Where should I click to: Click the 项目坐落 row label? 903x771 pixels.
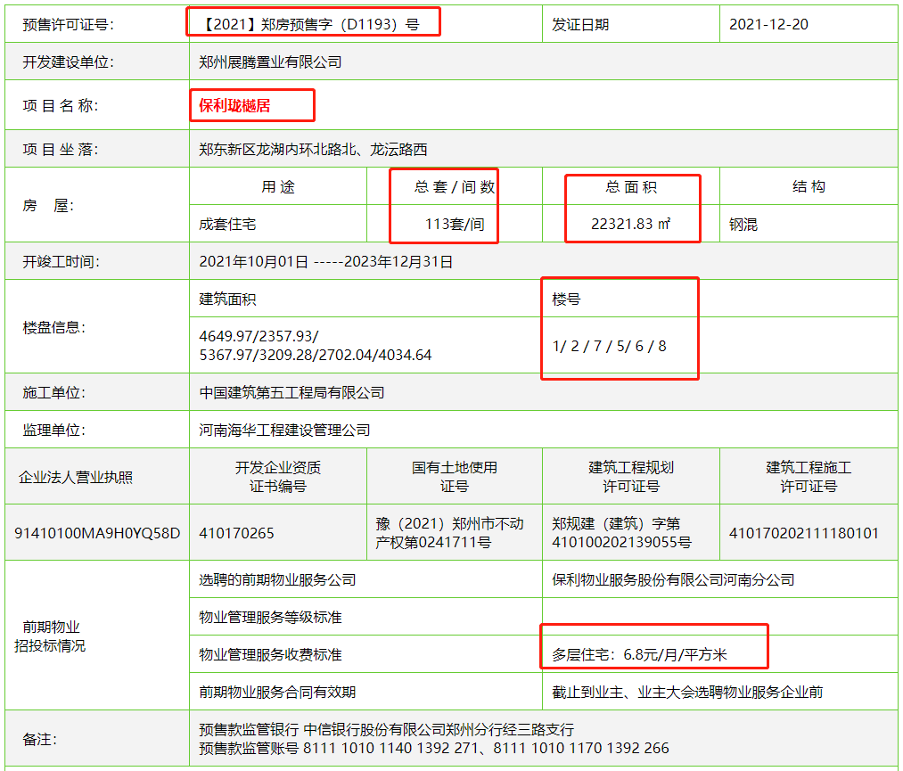point(61,149)
